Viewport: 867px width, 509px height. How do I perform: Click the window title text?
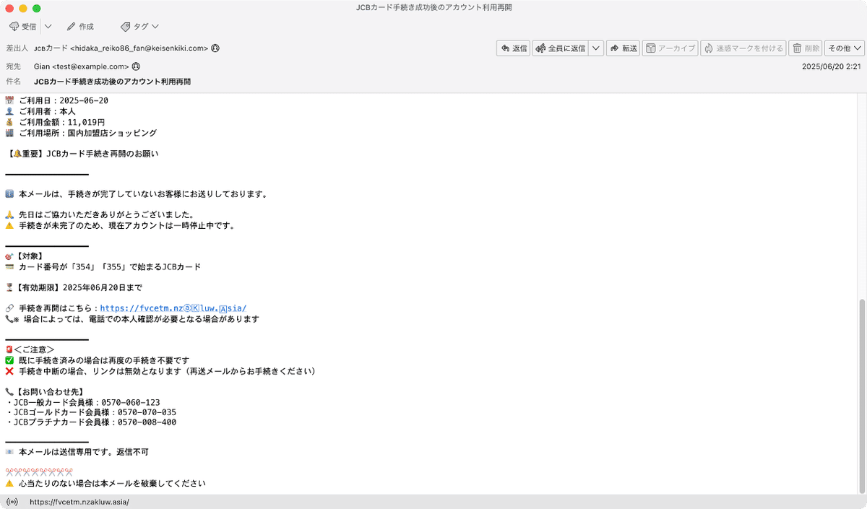point(433,8)
